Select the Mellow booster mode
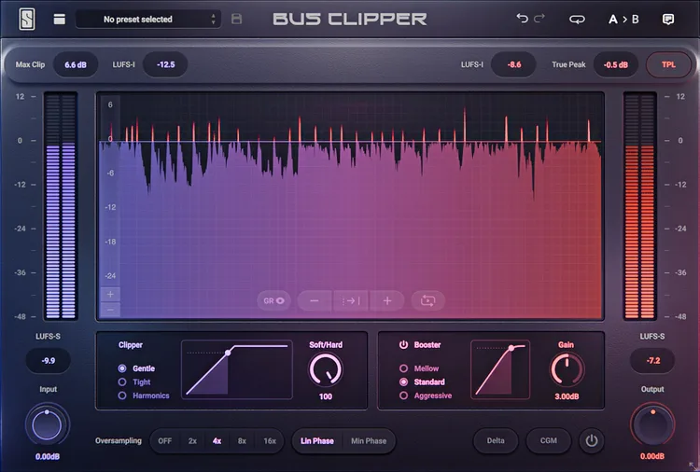700x472 pixels. point(419,368)
